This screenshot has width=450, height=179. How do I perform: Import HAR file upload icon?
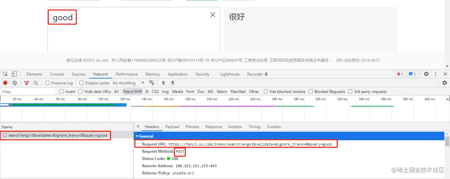click(x=163, y=83)
